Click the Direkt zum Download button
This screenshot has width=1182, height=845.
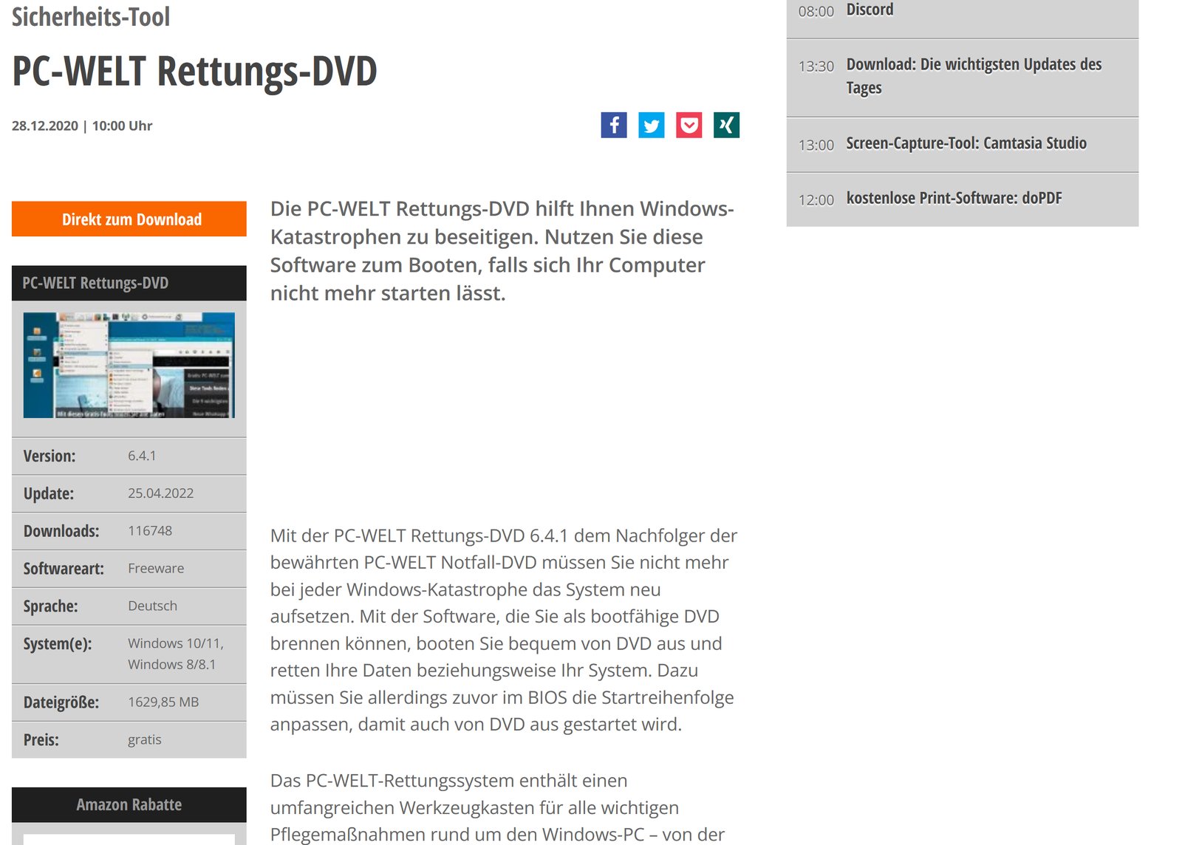pyautogui.click(x=129, y=219)
